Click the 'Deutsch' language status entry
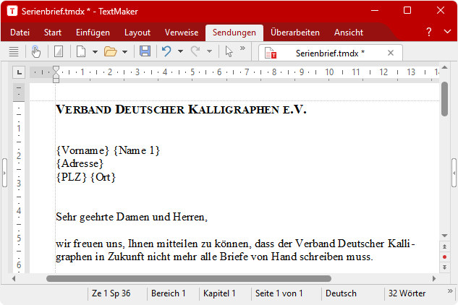 click(341, 293)
